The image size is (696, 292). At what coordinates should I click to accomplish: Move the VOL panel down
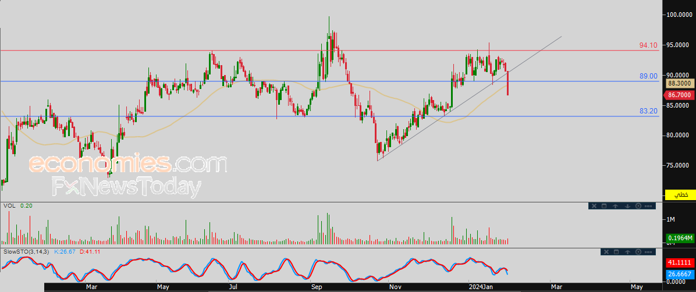coord(628,206)
